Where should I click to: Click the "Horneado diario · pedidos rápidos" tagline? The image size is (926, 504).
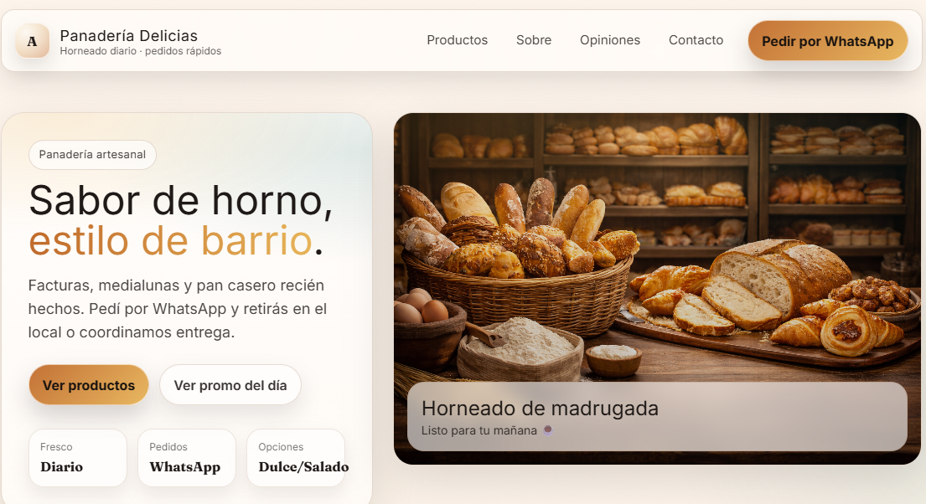tap(141, 51)
